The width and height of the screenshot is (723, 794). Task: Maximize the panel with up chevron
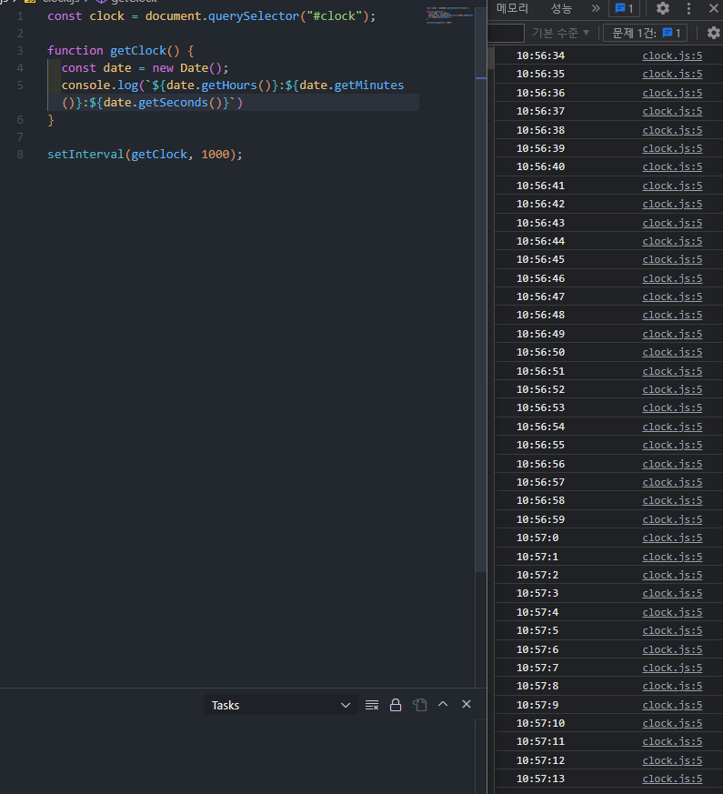click(x=443, y=704)
